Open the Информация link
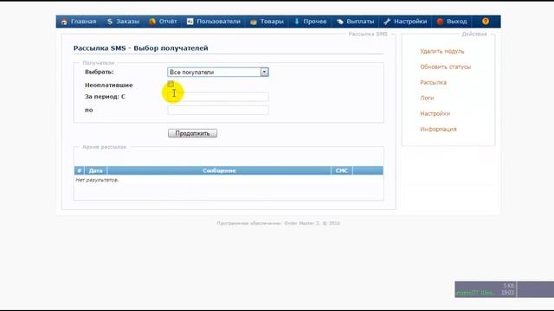The image size is (554, 311). point(438,129)
